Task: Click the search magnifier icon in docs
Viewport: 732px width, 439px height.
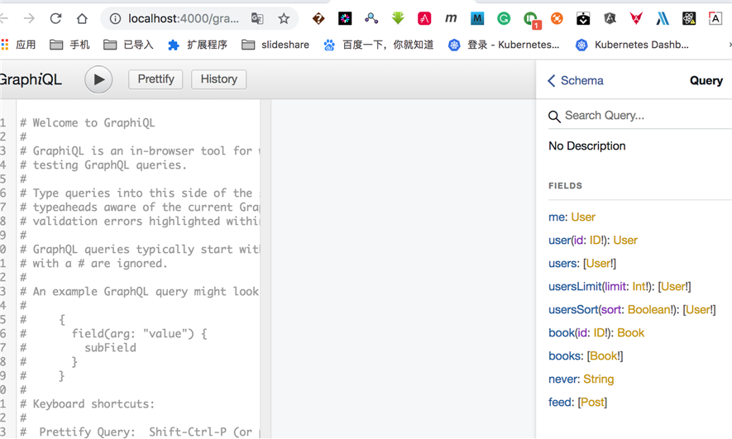Action: tap(554, 117)
